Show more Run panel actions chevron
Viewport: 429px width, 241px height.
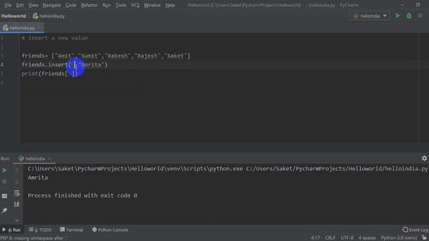pyautogui.click(x=17, y=220)
